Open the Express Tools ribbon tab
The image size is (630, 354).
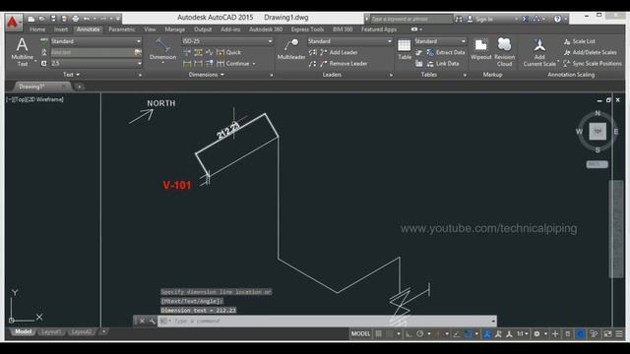[x=307, y=29]
